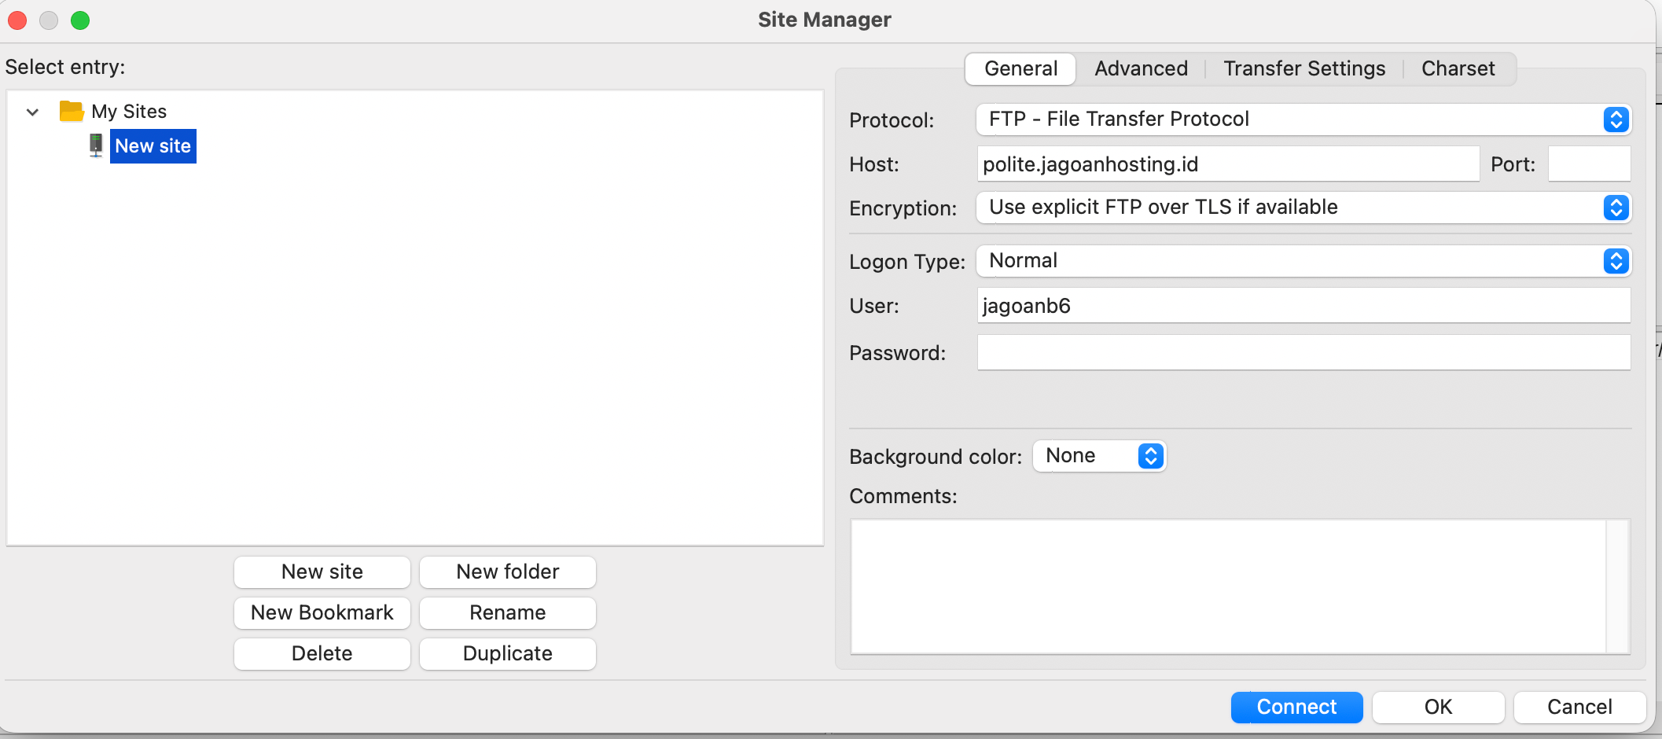Collapse the My Sites tree node
This screenshot has height=739, width=1662.
[x=32, y=112]
